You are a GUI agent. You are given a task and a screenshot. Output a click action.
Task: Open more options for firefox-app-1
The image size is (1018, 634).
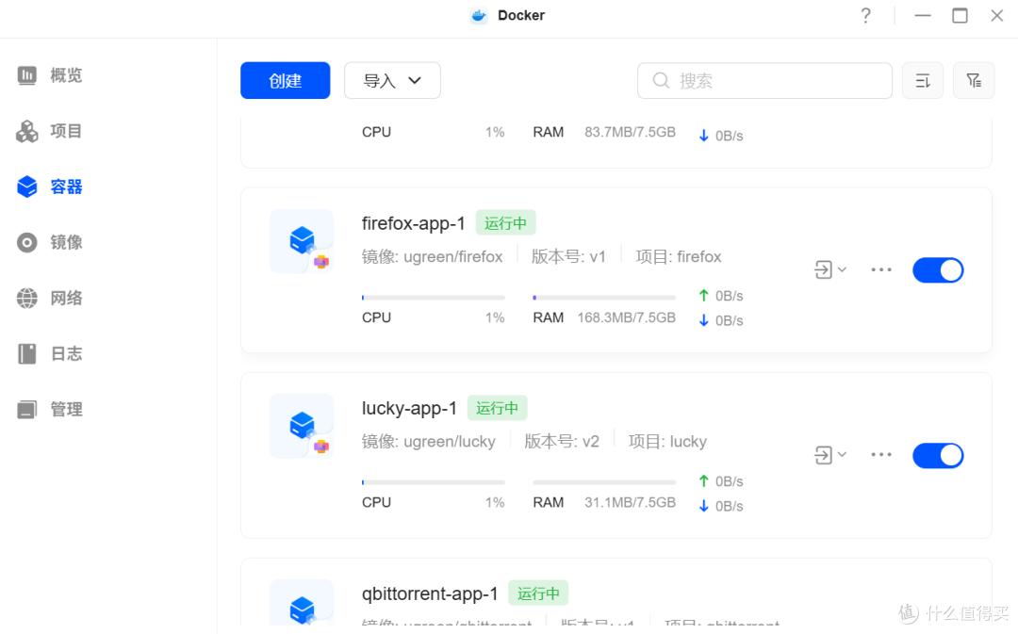tap(881, 269)
